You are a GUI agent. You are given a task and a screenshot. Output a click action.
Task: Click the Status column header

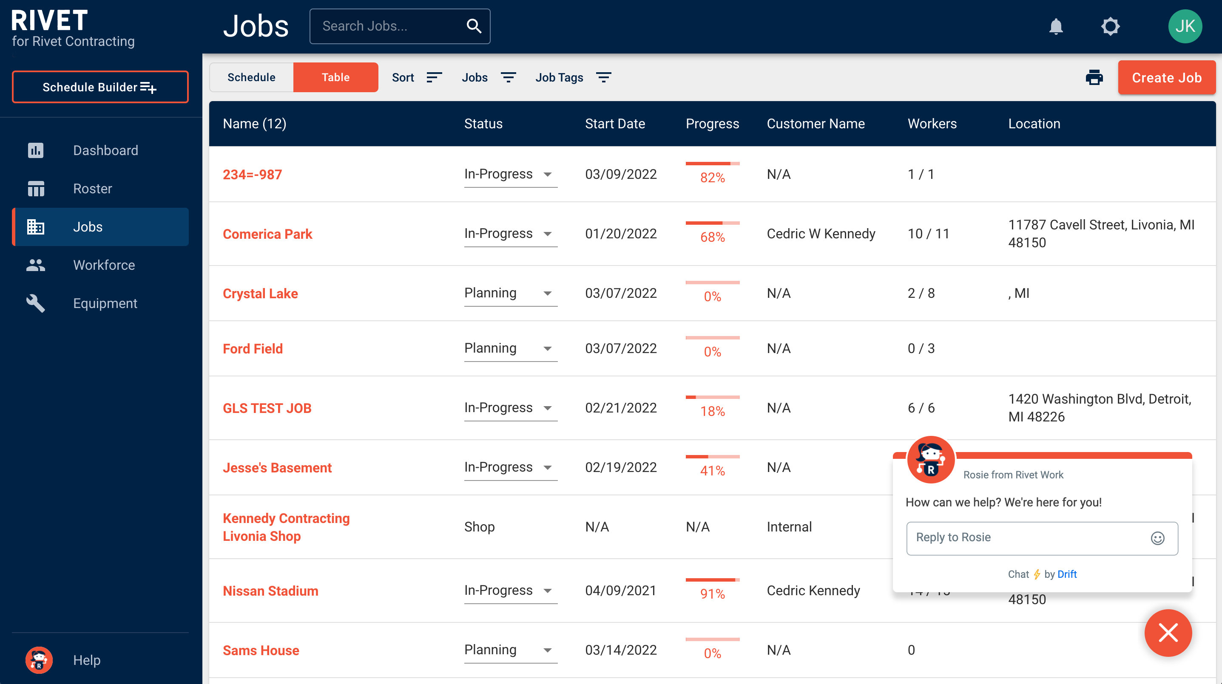483,124
